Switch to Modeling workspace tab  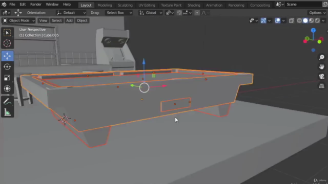click(105, 5)
